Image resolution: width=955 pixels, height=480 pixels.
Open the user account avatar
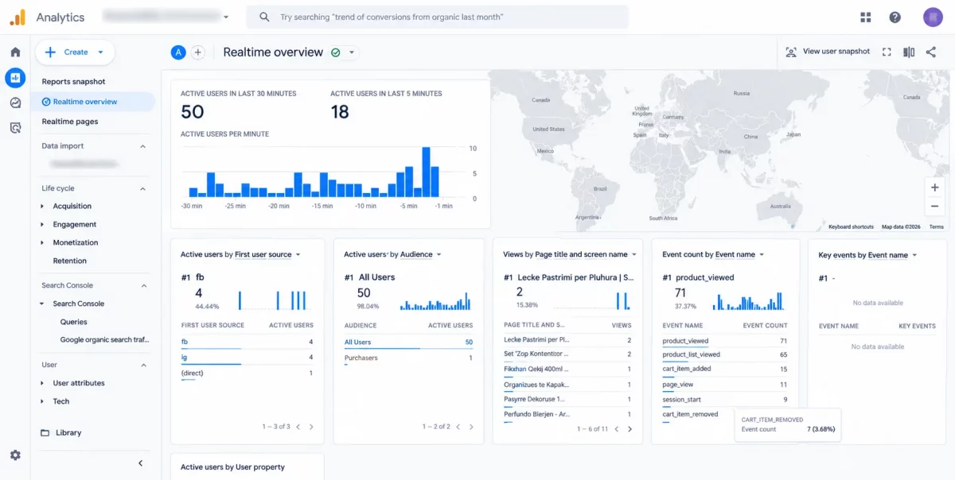pos(933,17)
